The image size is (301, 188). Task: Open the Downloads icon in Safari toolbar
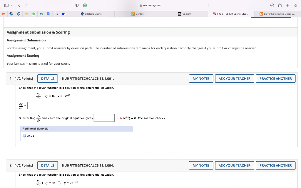[272, 5]
